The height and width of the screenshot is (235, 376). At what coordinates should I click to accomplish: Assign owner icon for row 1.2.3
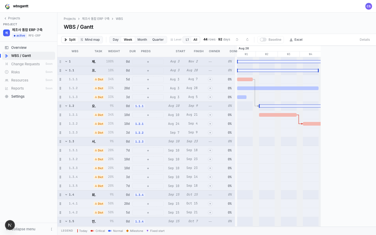(210, 133)
